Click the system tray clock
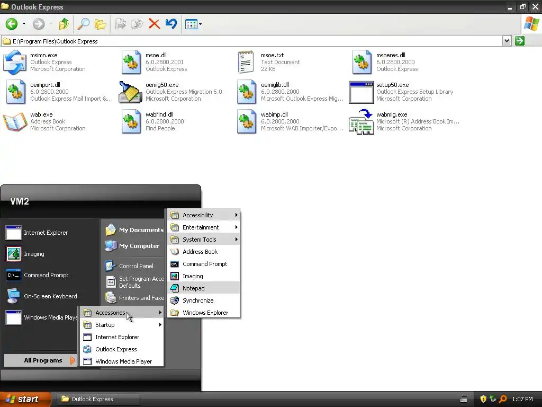This screenshot has height=407, width=542. tap(522, 399)
